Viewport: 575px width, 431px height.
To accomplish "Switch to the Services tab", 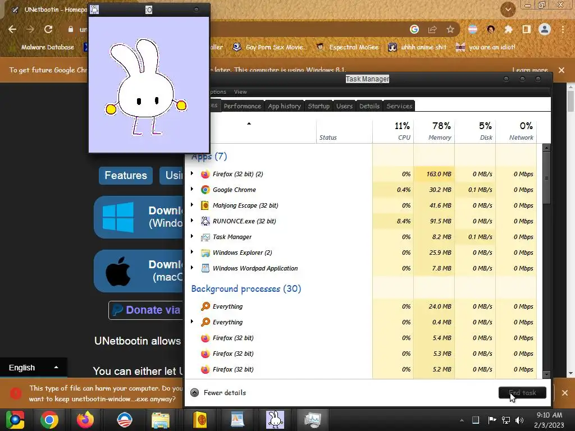I will click(x=399, y=106).
